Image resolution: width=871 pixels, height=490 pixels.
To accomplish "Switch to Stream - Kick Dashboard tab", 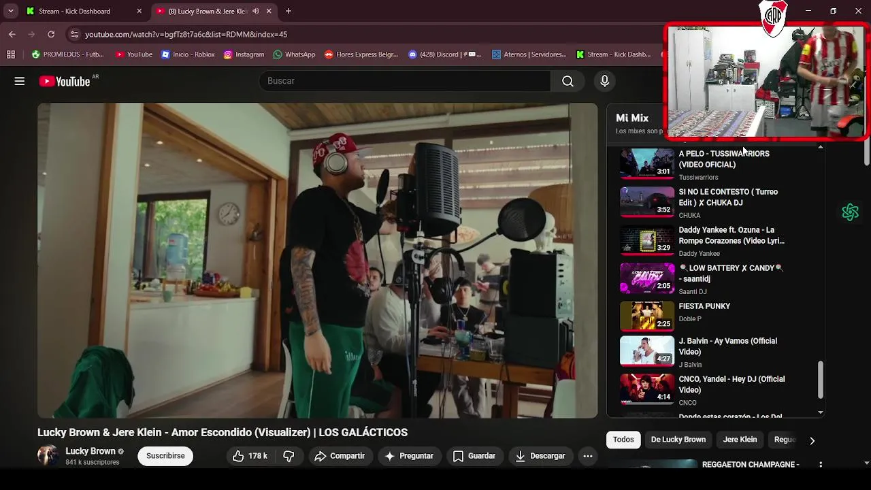I will point(84,11).
